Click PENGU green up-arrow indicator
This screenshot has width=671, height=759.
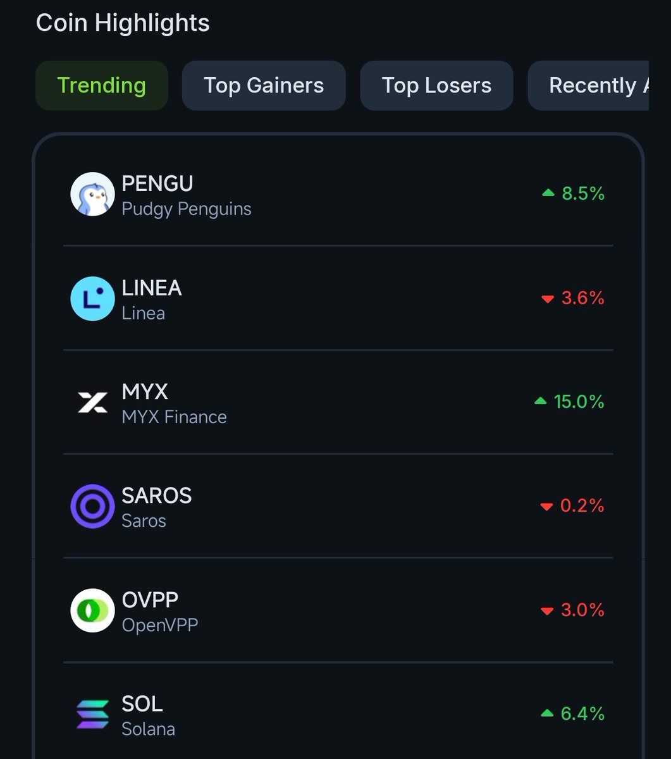[548, 194]
